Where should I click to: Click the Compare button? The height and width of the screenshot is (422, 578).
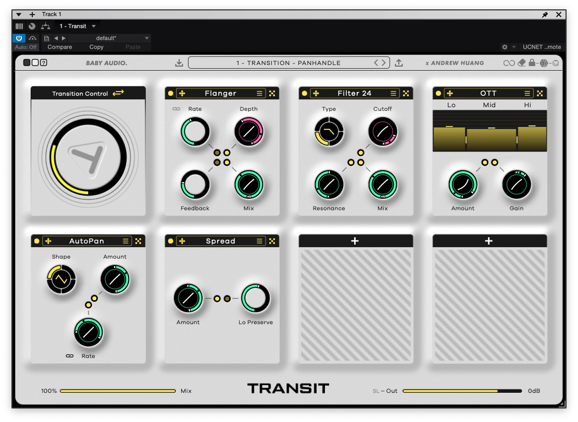point(60,47)
